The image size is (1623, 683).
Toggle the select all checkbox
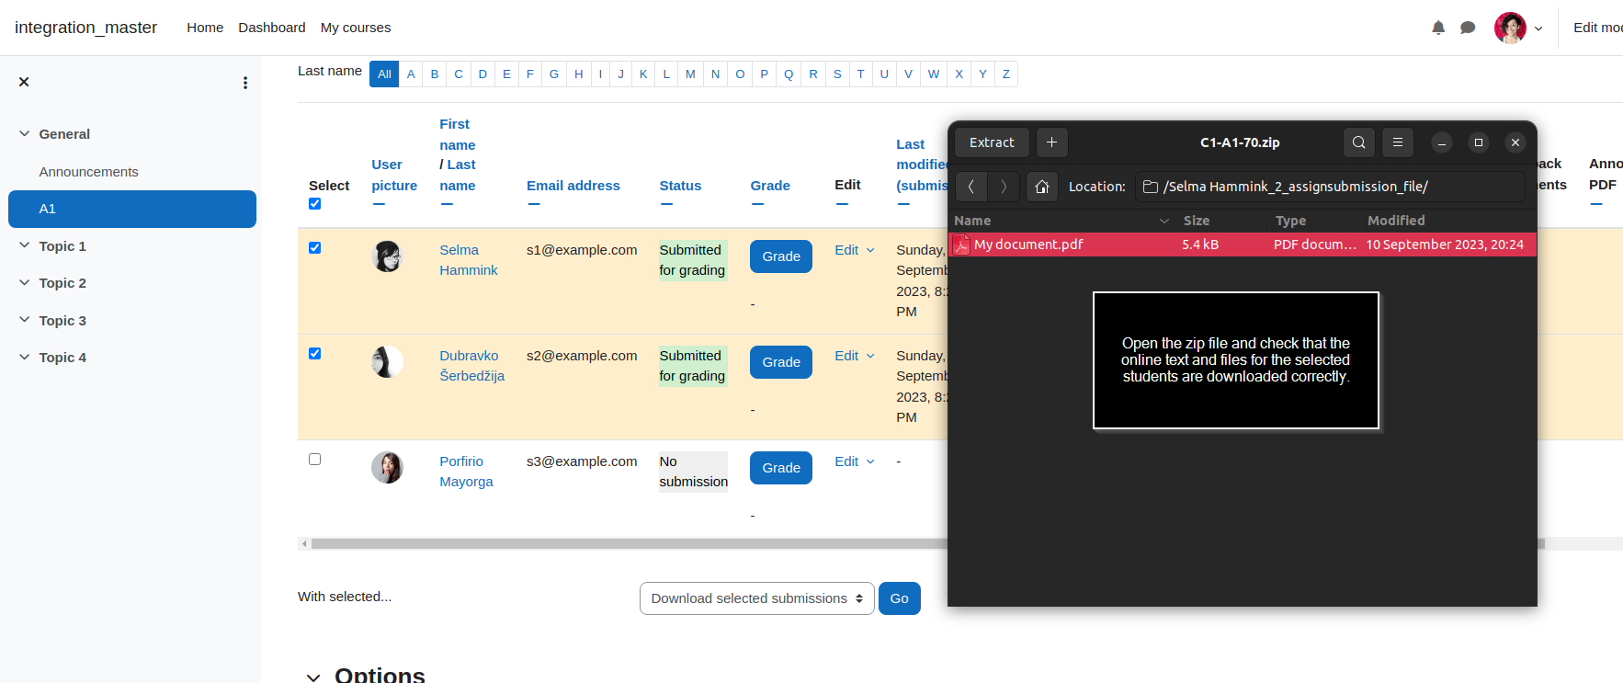tap(315, 204)
